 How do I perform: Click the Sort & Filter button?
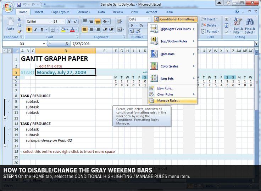click(238, 25)
